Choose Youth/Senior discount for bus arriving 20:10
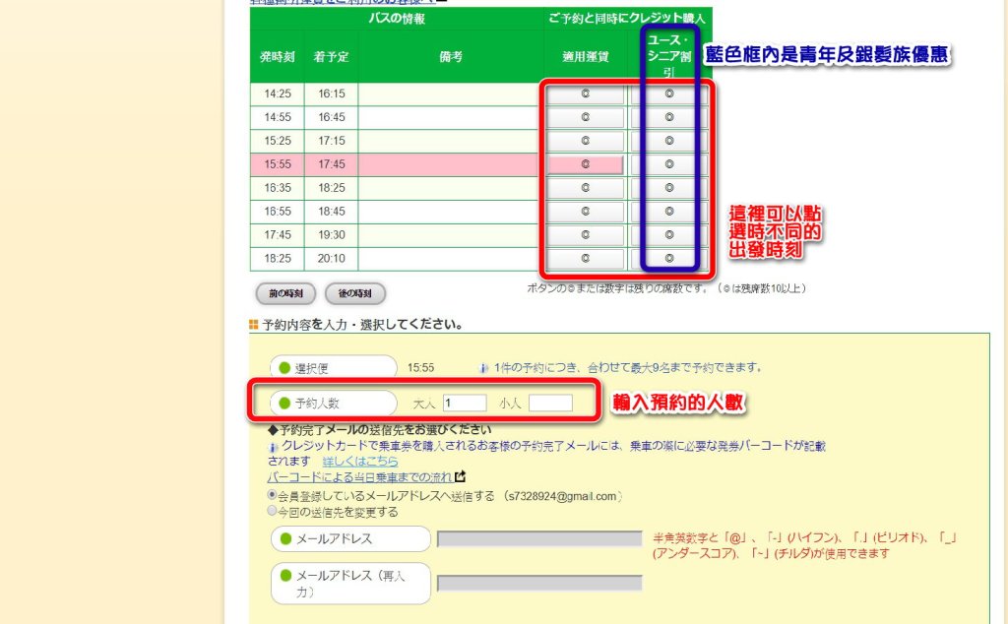This screenshot has width=1008, height=624. pos(668,259)
